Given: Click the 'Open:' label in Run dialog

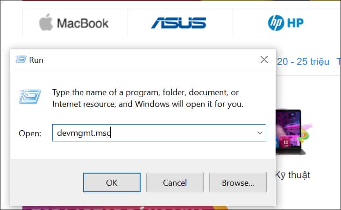Looking at the screenshot, I should tap(30, 133).
